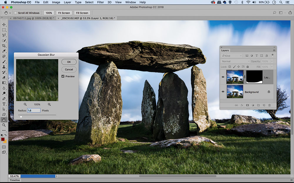Select the Move tool
This screenshot has width=294, height=183.
pyautogui.click(x=4, y=25)
